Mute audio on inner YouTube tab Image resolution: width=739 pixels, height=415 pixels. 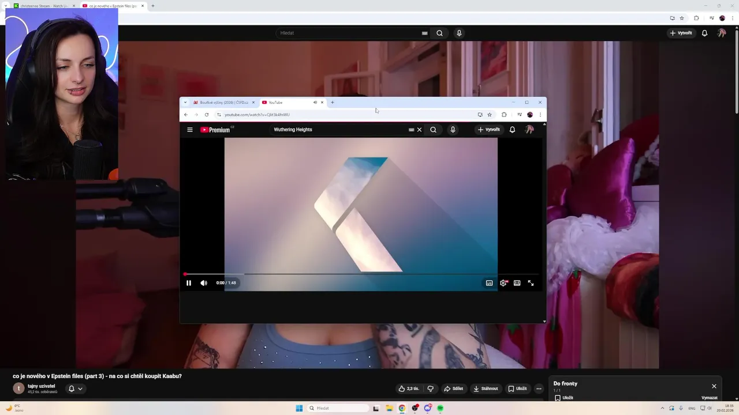click(x=315, y=103)
